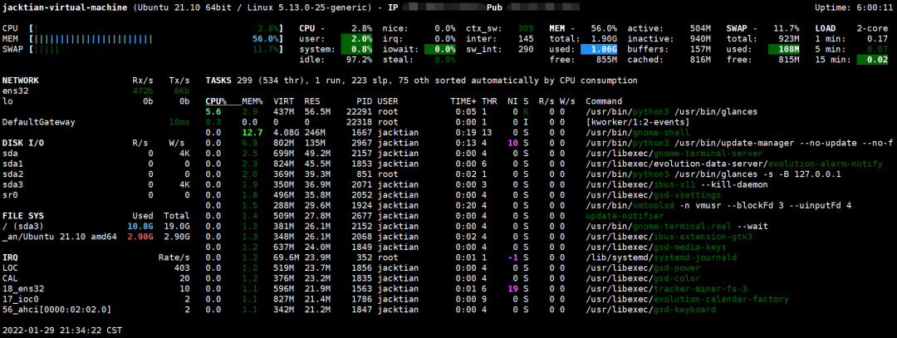Click the ctx_sw value 309
This screenshot has height=338, width=897.
coord(526,28)
